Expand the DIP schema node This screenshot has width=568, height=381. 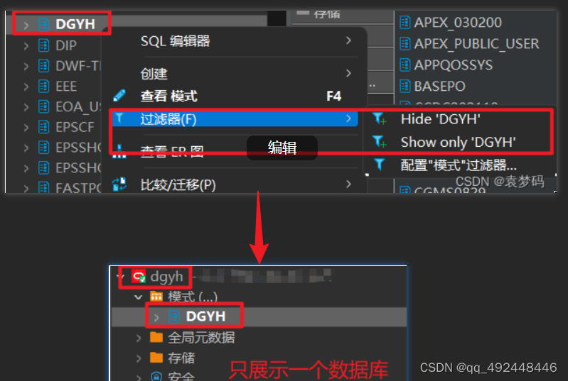[26, 45]
